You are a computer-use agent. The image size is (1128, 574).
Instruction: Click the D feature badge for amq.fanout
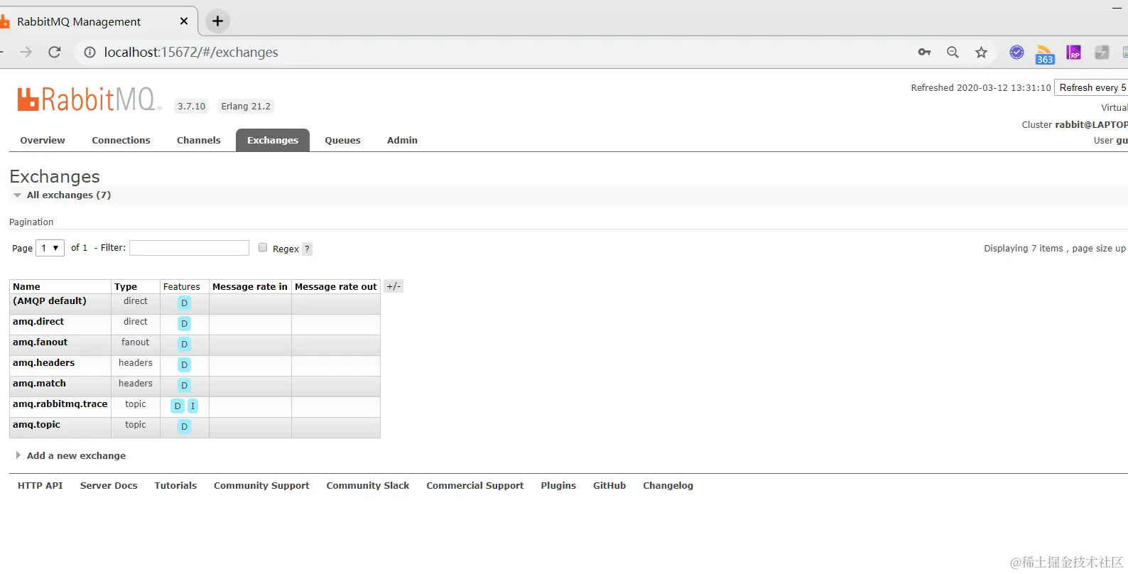pyautogui.click(x=184, y=344)
